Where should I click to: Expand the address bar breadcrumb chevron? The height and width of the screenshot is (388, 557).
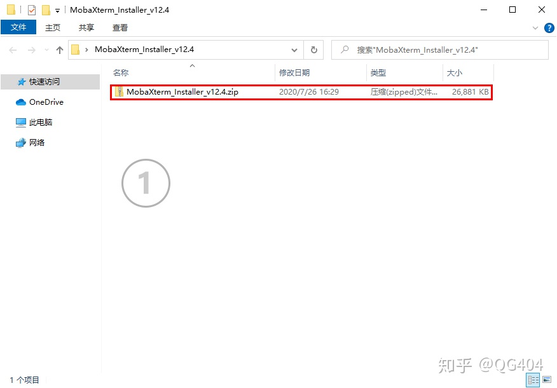(x=86, y=50)
